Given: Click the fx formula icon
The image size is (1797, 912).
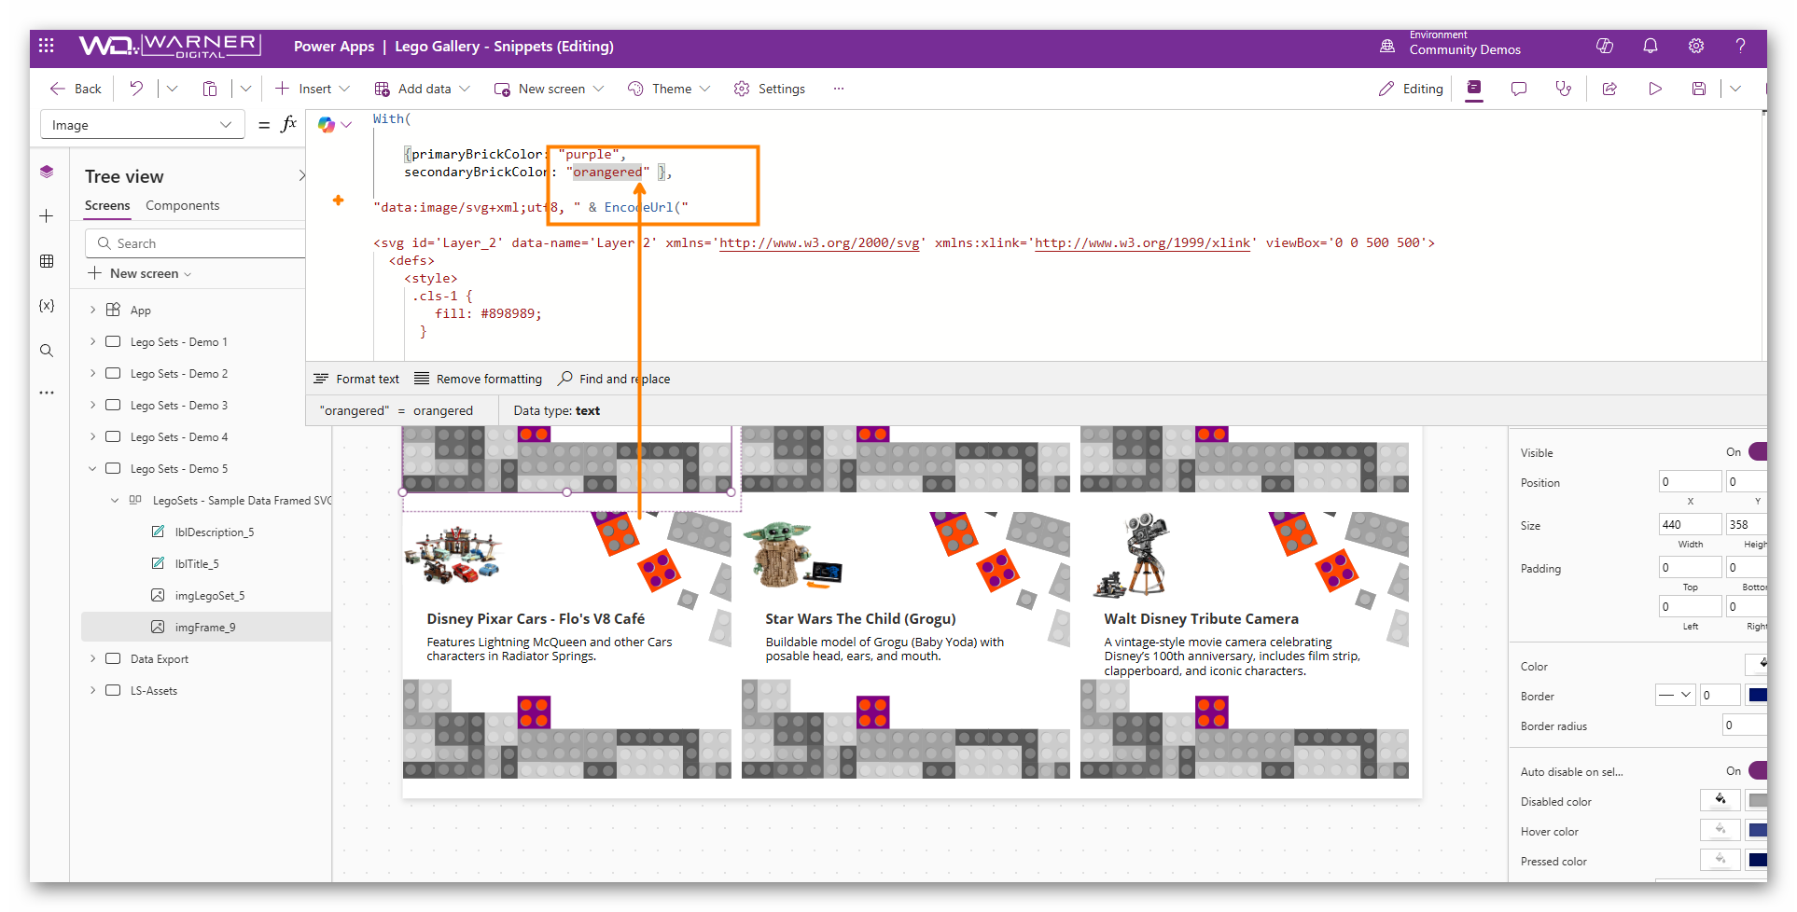Looking at the screenshot, I should (x=288, y=124).
